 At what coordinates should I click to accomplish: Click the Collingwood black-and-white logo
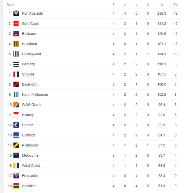tap(16, 54)
